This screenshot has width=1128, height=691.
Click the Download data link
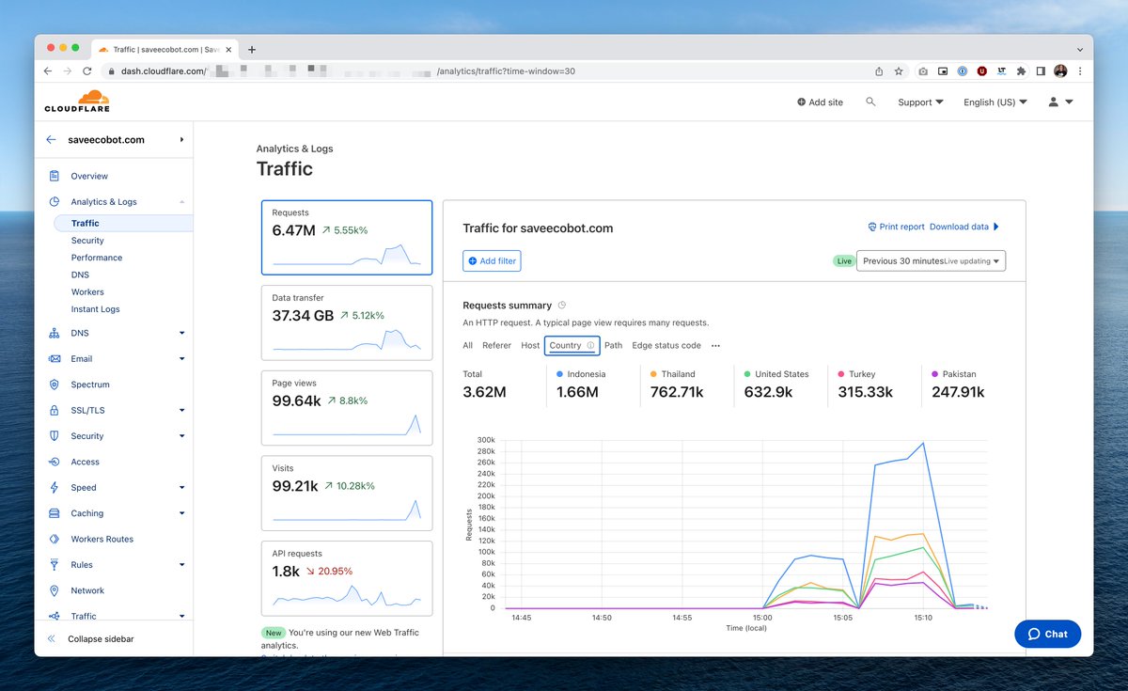[964, 227]
